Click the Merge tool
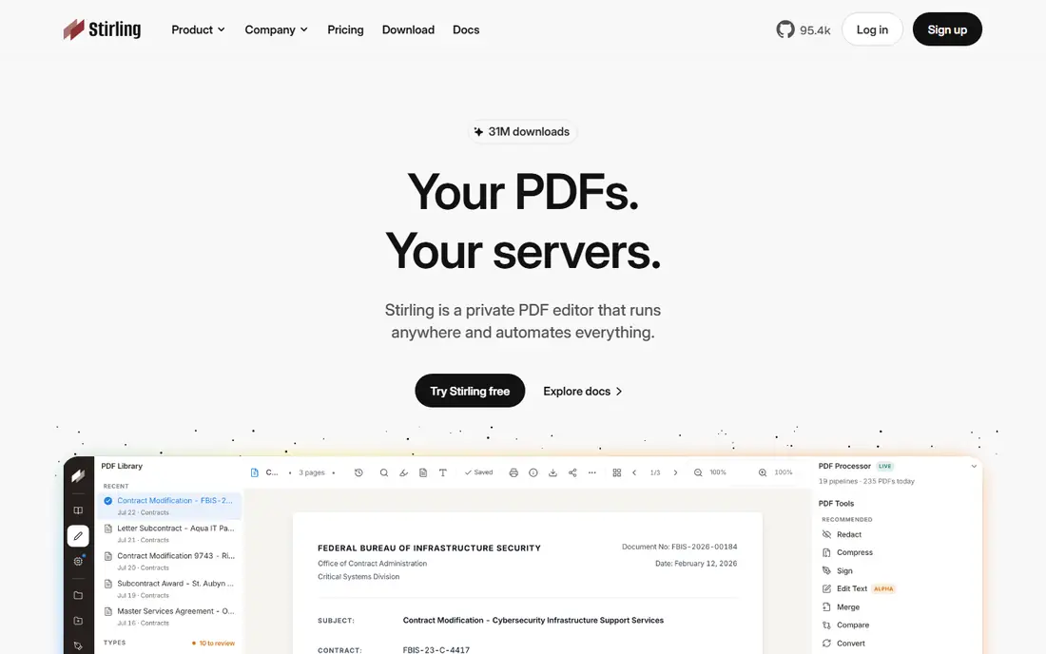 [841, 607]
